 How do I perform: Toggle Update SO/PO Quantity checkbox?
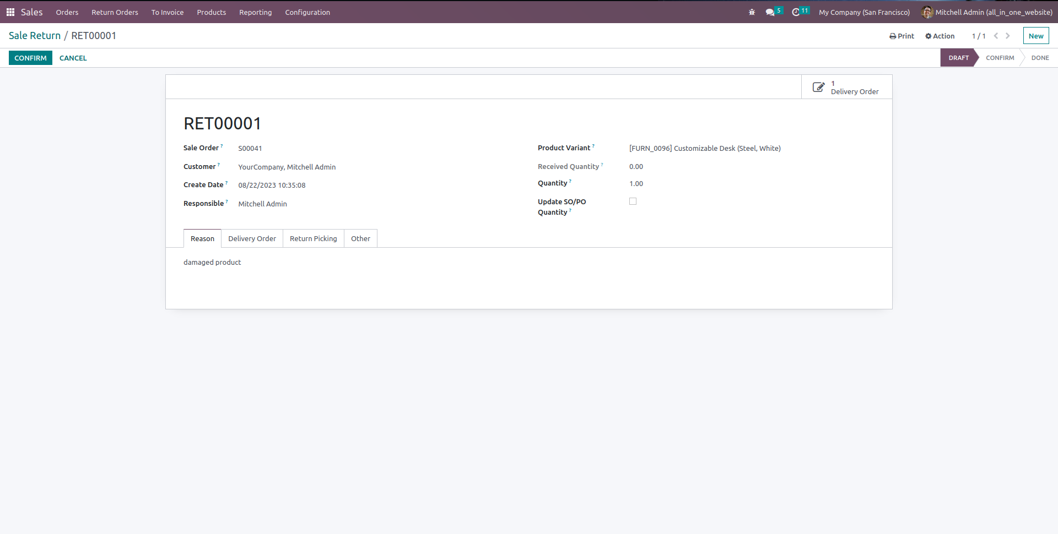633,201
